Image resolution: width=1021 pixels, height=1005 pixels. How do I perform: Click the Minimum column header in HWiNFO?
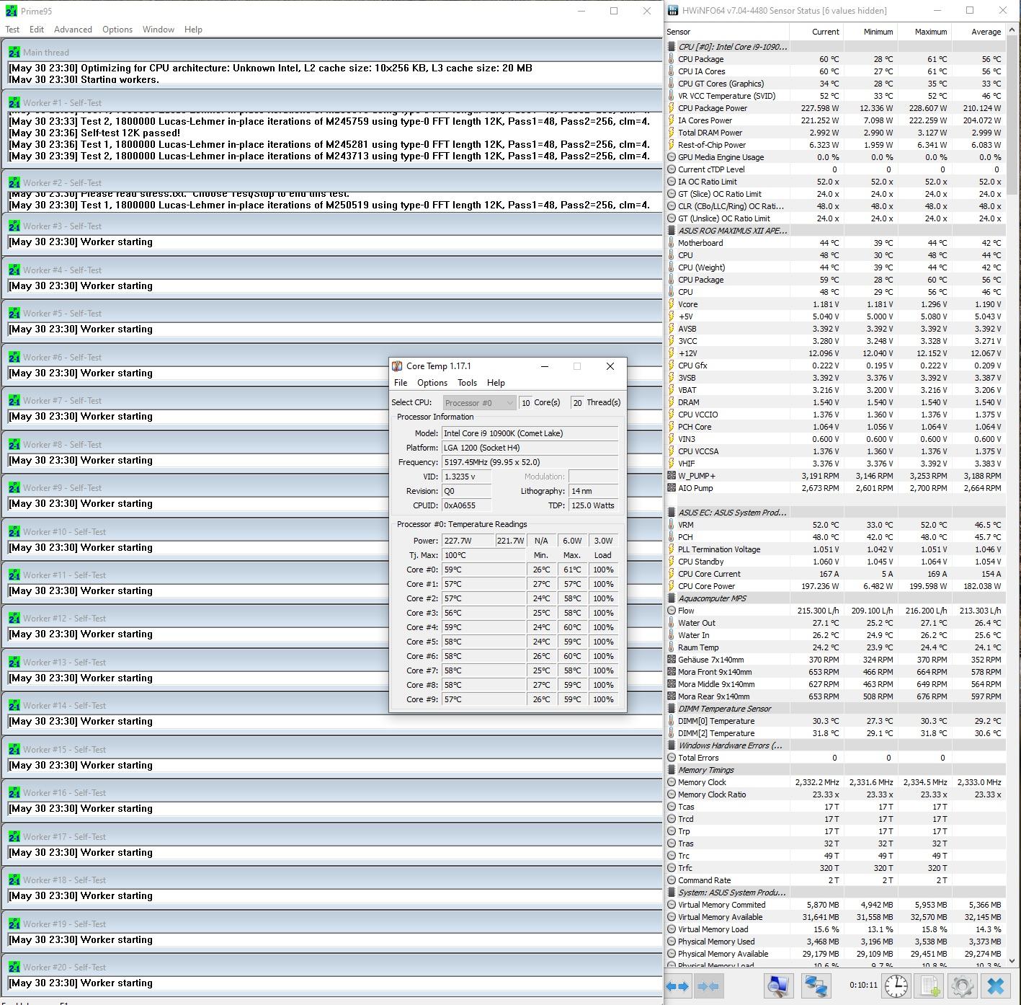[x=870, y=32]
